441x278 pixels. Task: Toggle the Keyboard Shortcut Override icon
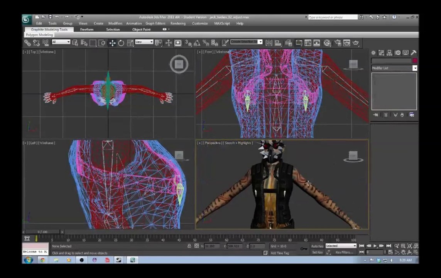pyautogui.click(x=178, y=43)
